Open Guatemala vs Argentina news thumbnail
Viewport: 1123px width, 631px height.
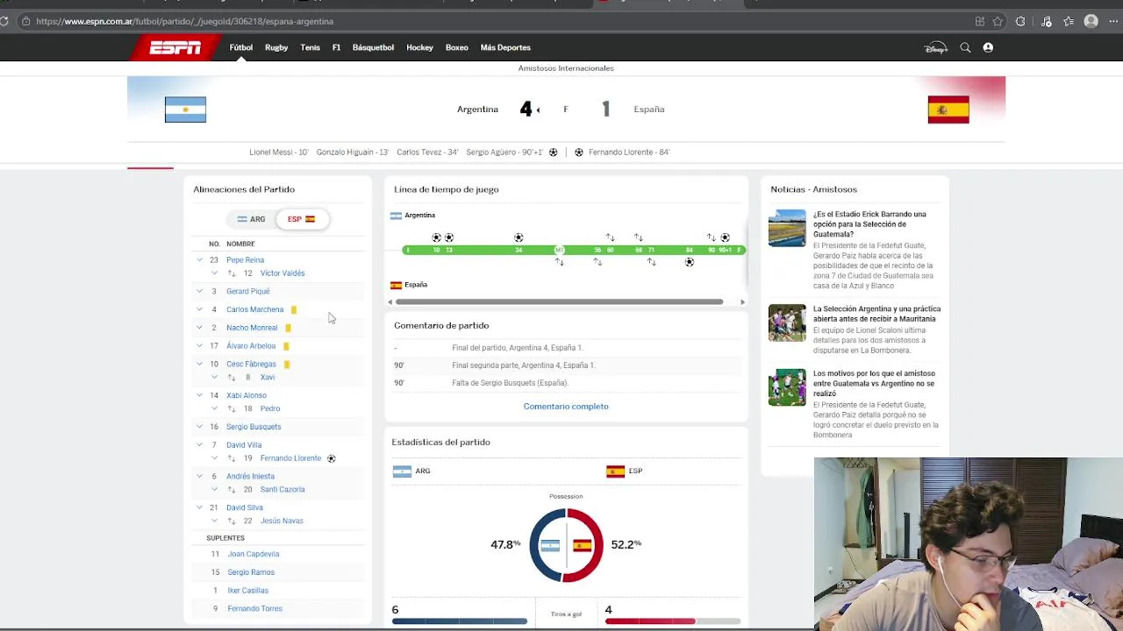tap(787, 387)
